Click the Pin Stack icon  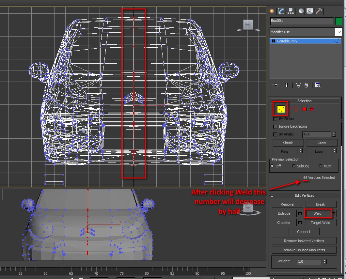coord(275,85)
